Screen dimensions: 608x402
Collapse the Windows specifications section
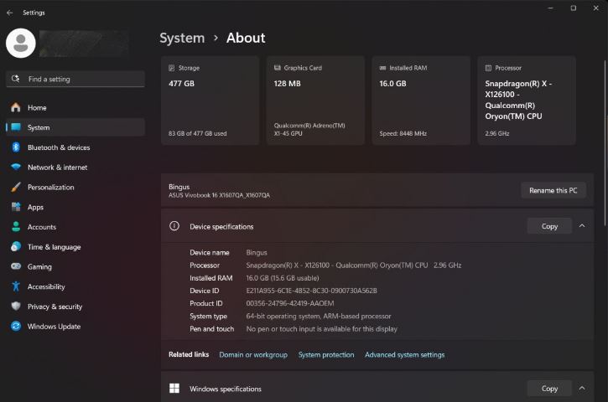[582, 389]
